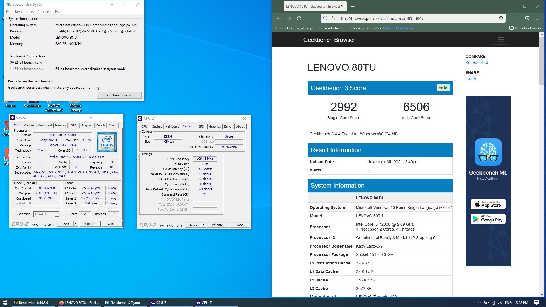Open the Purchase menu in Geekbench 3
Screen dimensions: 546x307
[44, 12]
